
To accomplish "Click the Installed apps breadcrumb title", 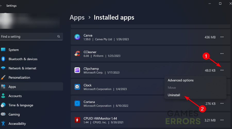I will (114, 18).
